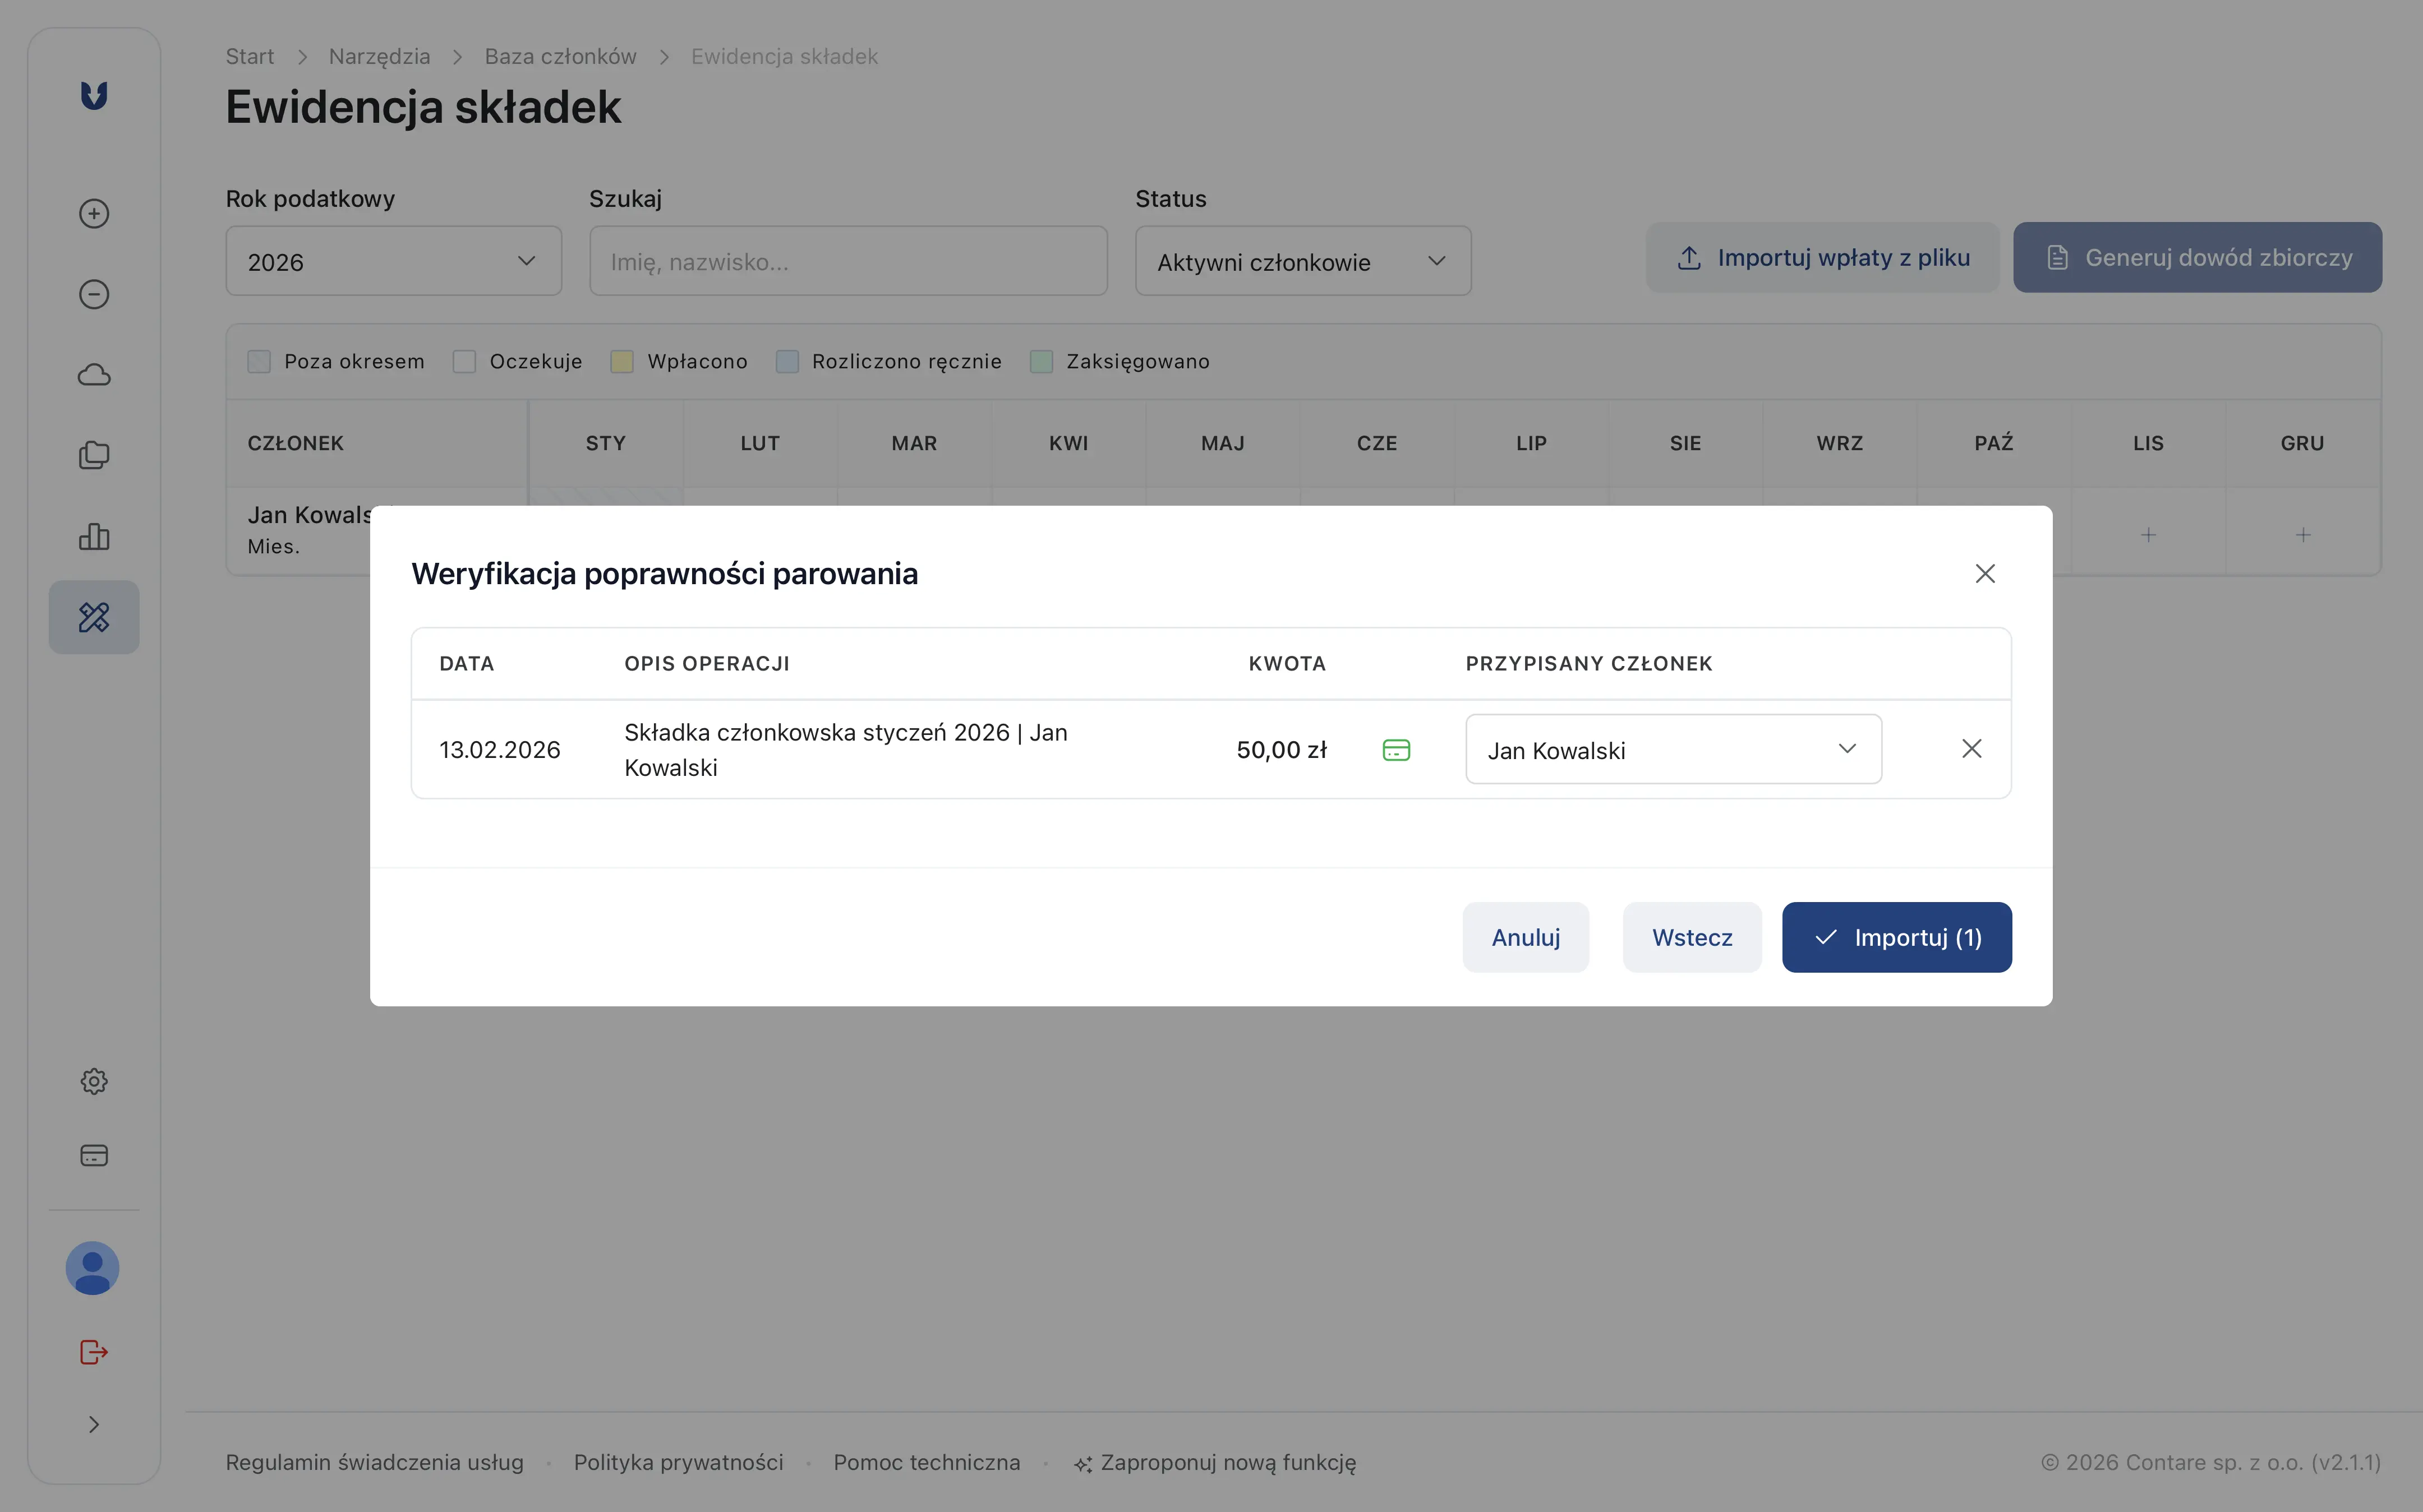Open the bar chart reports icon
2423x1512 pixels.
pyautogui.click(x=94, y=537)
